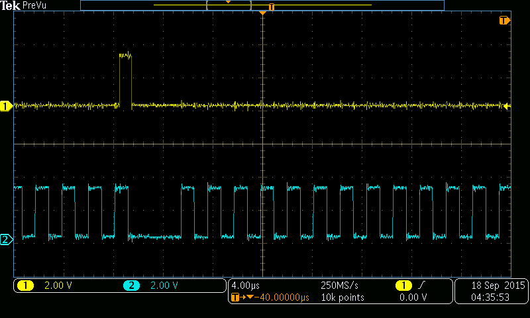
Task: Click the orange trigger level T marker on the right edge
Action: (x=504, y=21)
